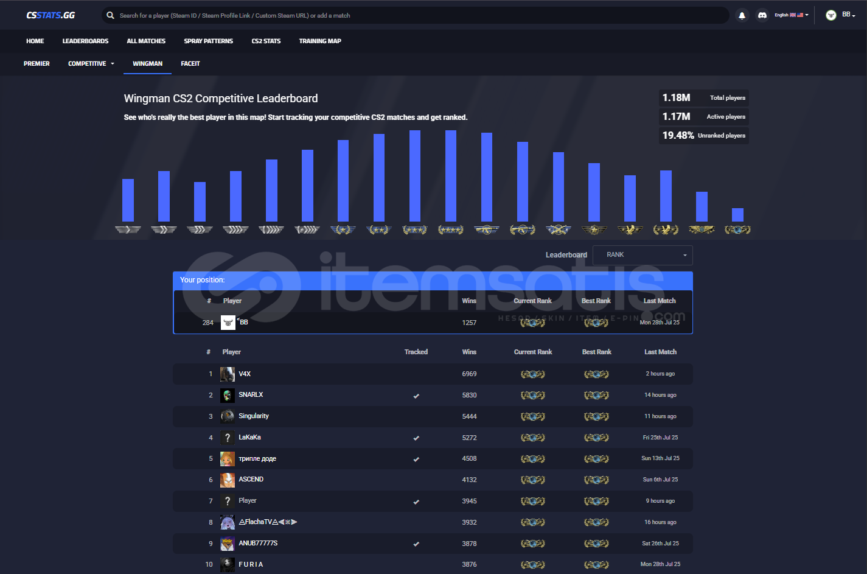Switch to the PREMIER tab

tap(37, 63)
